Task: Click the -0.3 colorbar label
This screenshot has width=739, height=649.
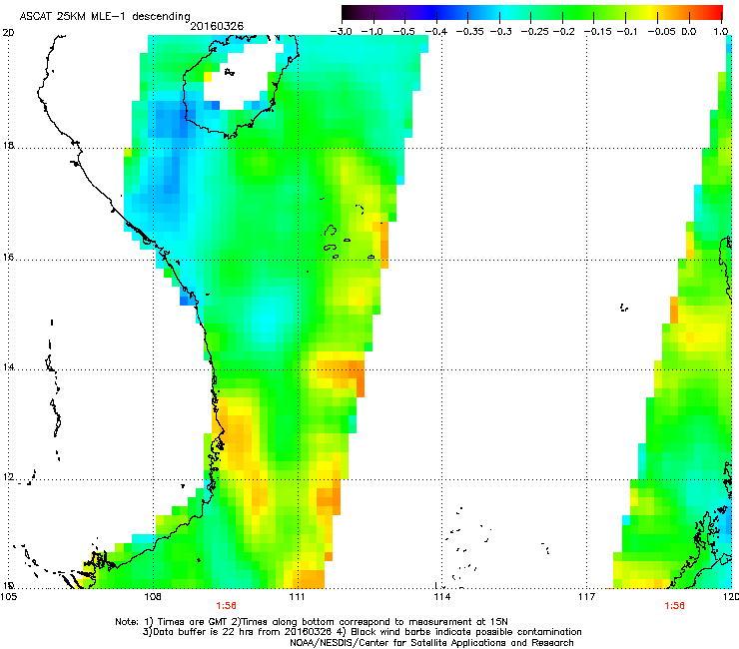Action: 500,32
